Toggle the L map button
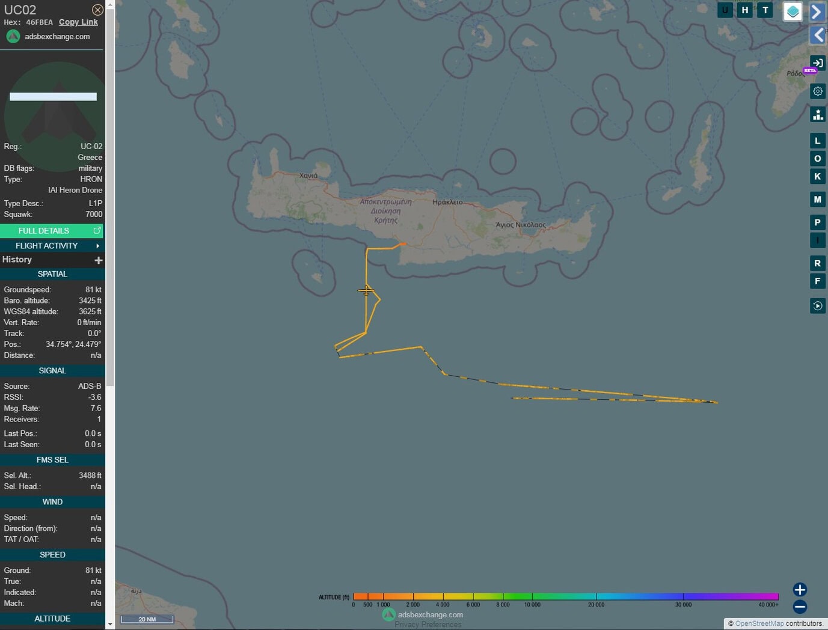 tap(817, 141)
